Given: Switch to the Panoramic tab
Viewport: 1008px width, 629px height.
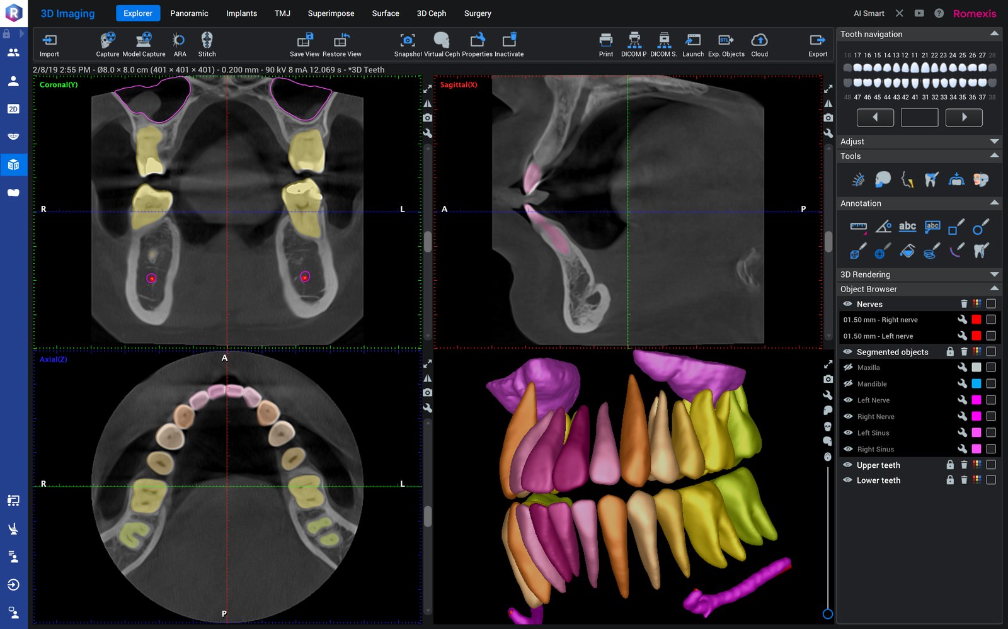Looking at the screenshot, I should pos(189,13).
